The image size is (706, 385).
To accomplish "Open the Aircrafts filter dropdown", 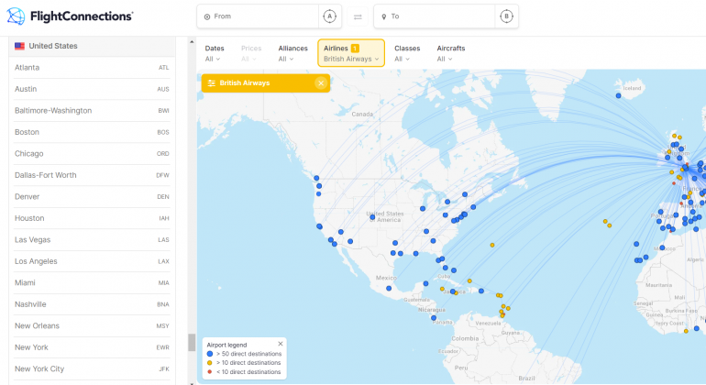I will coord(451,53).
